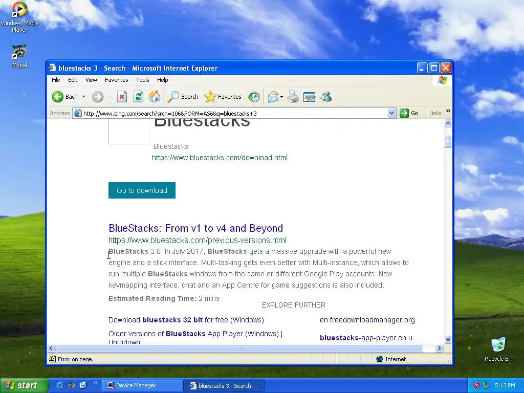
Task: Open the History clock icon
Action: (254, 97)
